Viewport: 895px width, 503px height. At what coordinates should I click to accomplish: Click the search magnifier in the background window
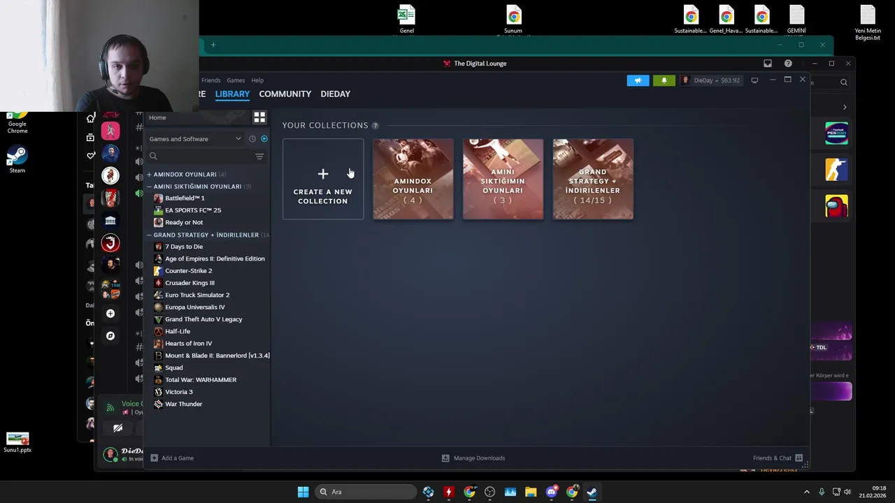844,82
